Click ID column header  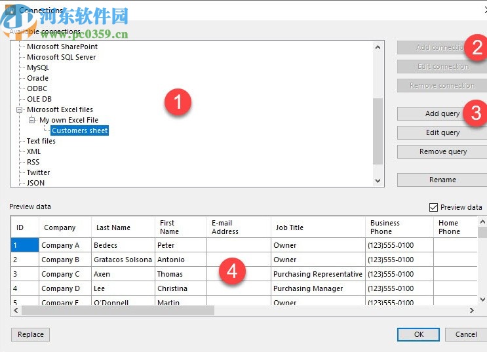25,227
